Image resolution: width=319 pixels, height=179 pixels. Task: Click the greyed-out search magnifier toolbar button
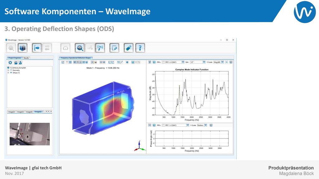coord(11,48)
